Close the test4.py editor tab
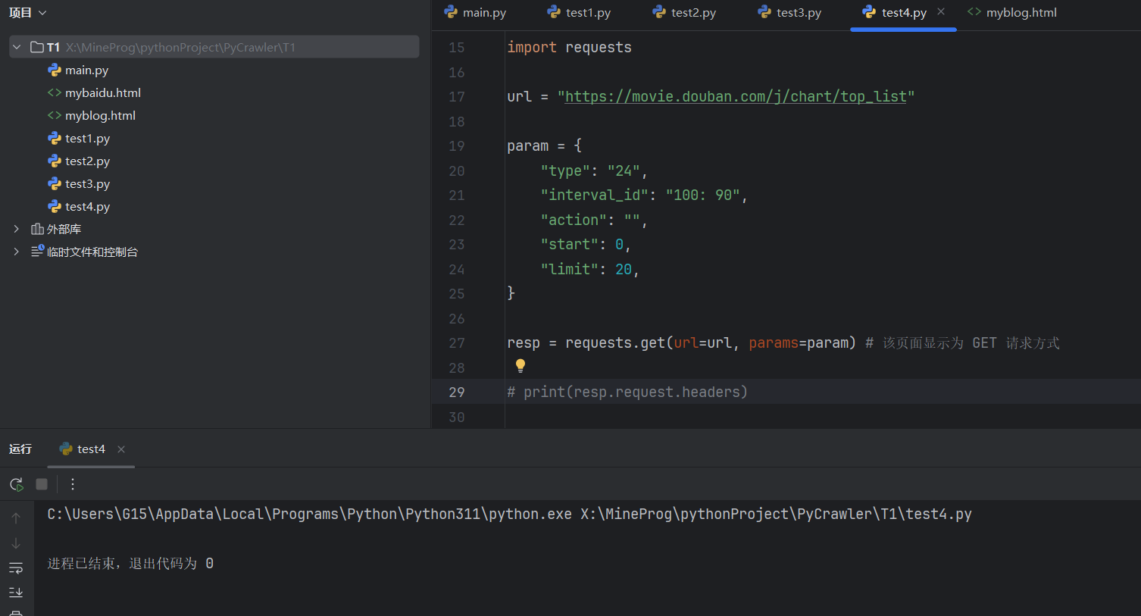Viewport: 1141px width, 616px height. [x=941, y=12]
